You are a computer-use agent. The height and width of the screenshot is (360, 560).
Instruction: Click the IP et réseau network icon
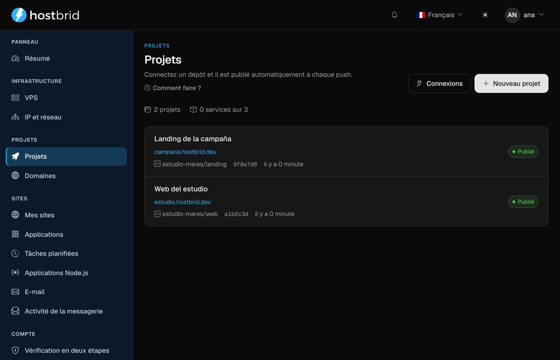click(x=15, y=117)
